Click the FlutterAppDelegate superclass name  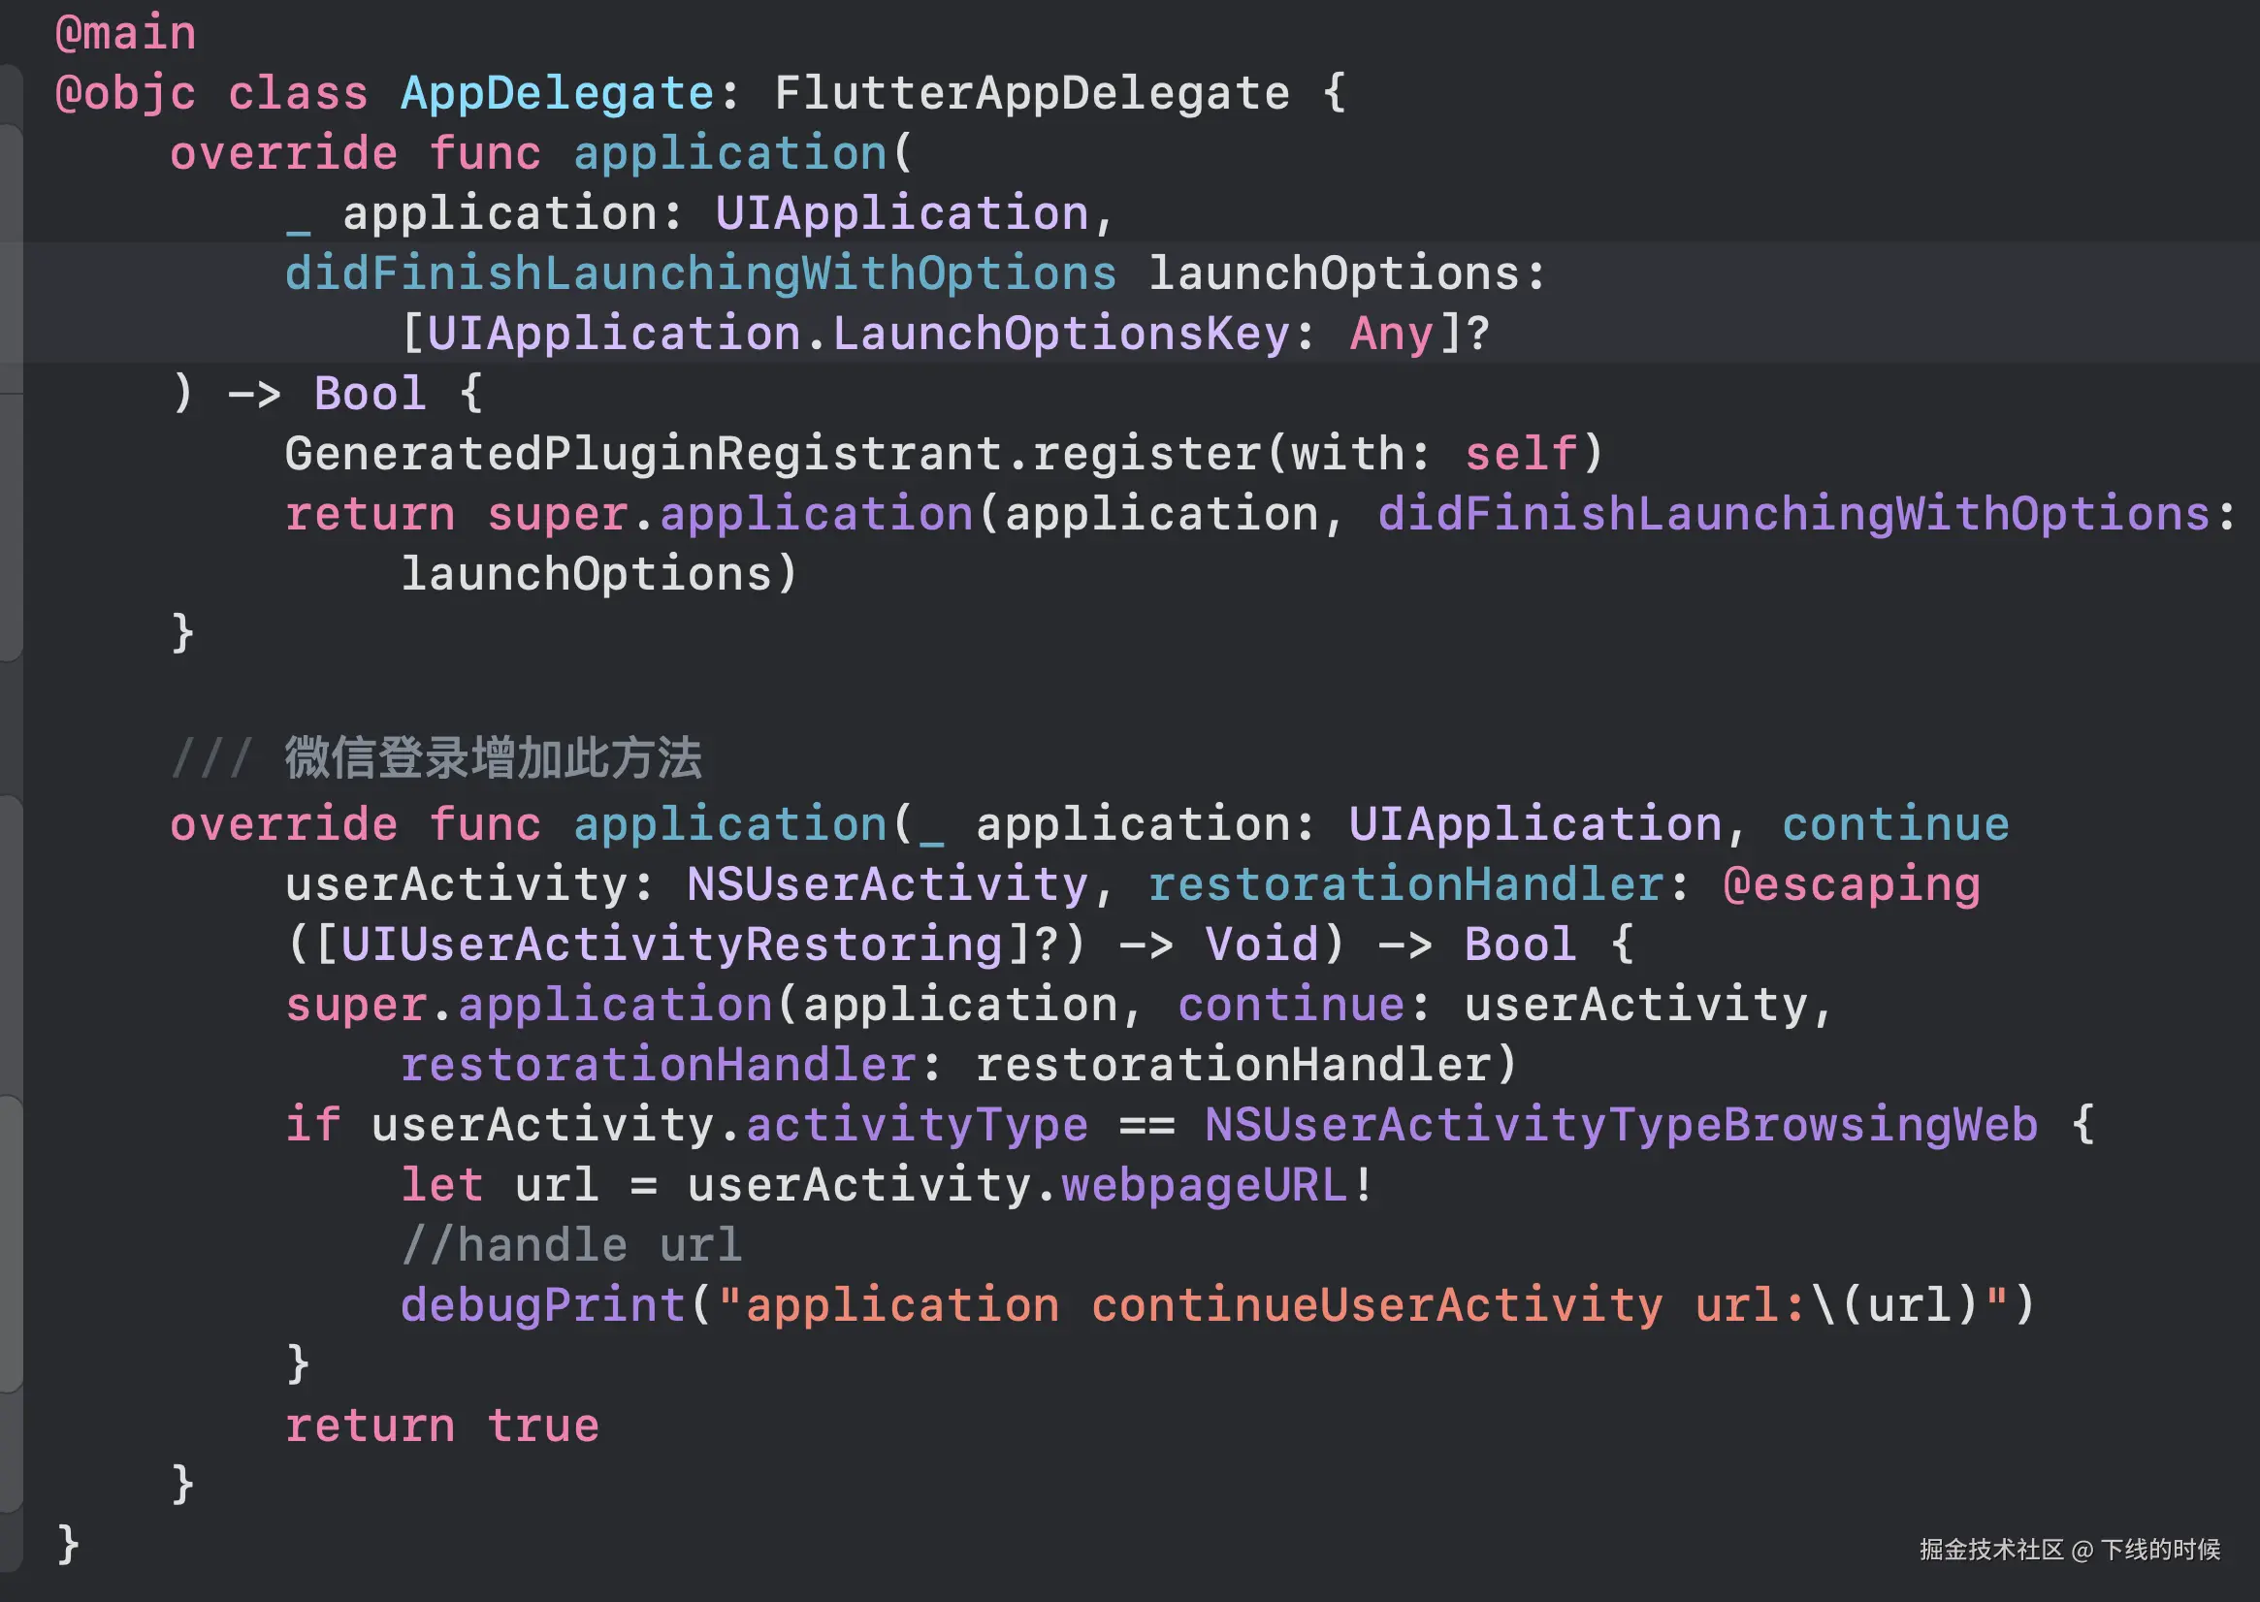click(1031, 93)
